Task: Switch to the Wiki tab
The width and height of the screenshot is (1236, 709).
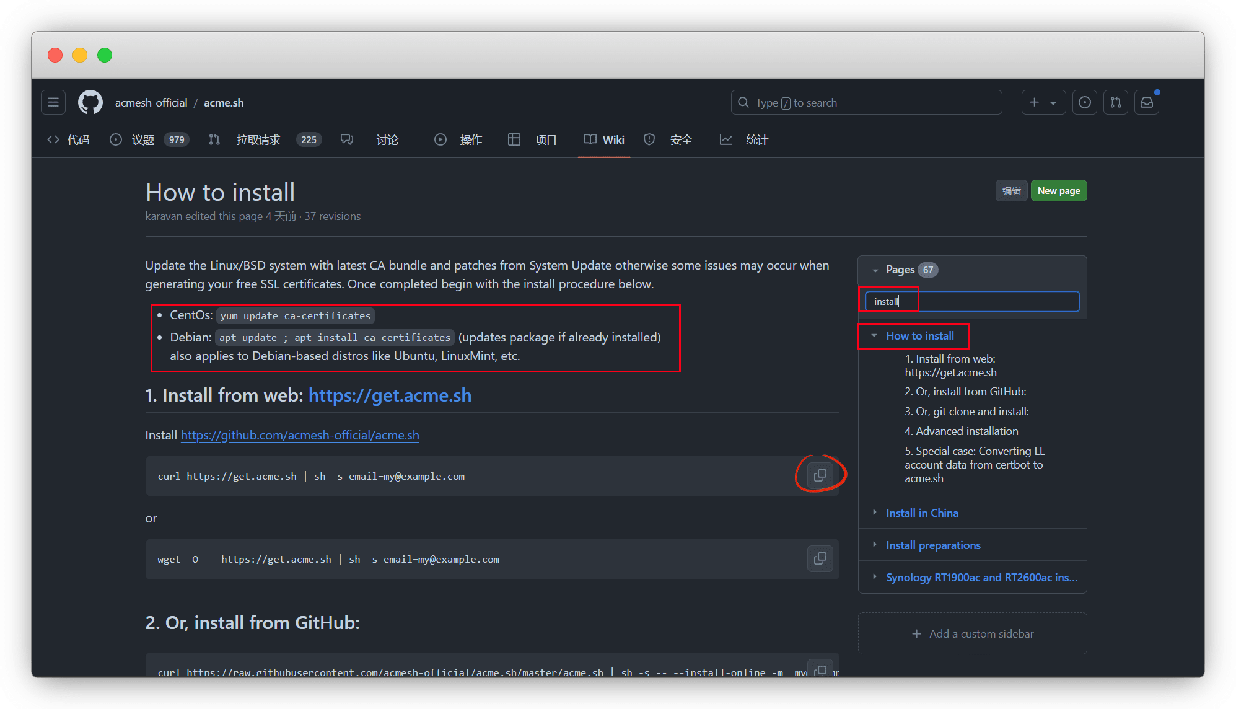Action: point(604,139)
